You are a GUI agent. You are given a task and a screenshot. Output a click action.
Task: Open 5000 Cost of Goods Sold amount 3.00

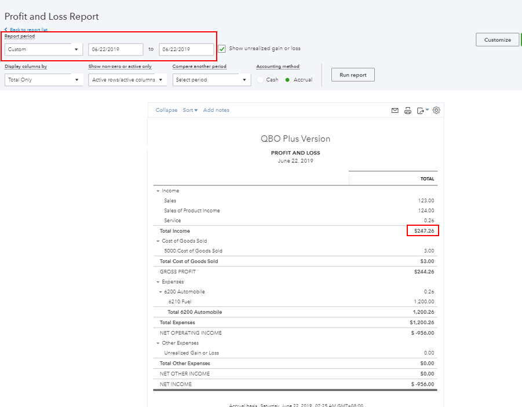tap(429, 251)
